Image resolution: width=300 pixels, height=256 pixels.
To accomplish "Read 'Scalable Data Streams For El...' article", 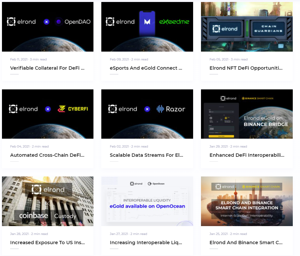I will click(147, 155).
